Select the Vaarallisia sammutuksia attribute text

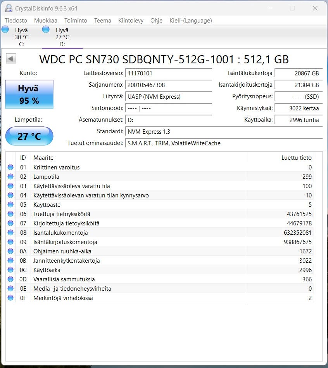(x=64, y=279)
